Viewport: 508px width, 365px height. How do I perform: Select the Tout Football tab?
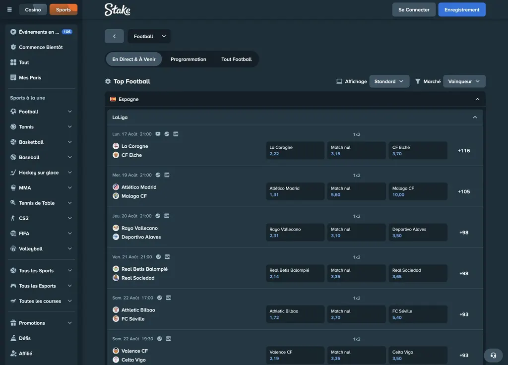point(236,60)
